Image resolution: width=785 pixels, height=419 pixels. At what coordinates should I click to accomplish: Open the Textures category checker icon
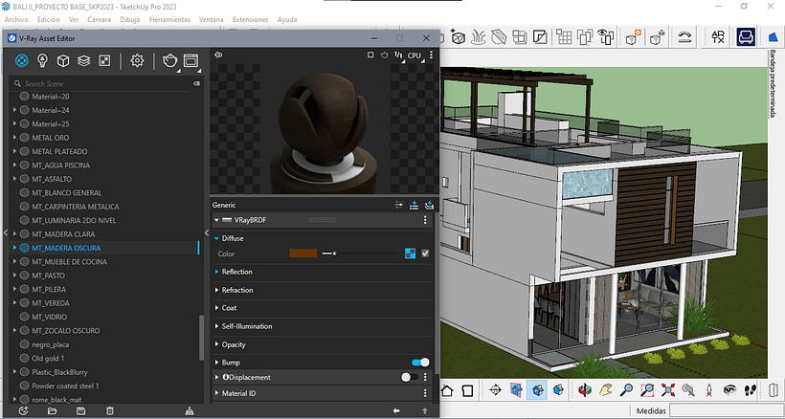click(104, 60)
